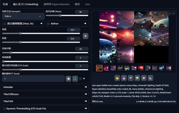Screen dimensions: 179x113
Task: Toggle the extra seed options checkbox
Action: [x=80, y=79]
